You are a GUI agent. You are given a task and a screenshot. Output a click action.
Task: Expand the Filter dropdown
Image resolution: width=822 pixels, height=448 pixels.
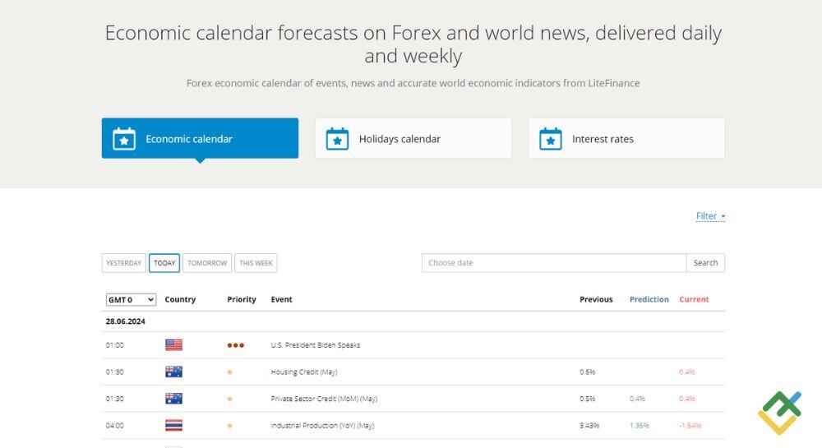click(710, 216)
